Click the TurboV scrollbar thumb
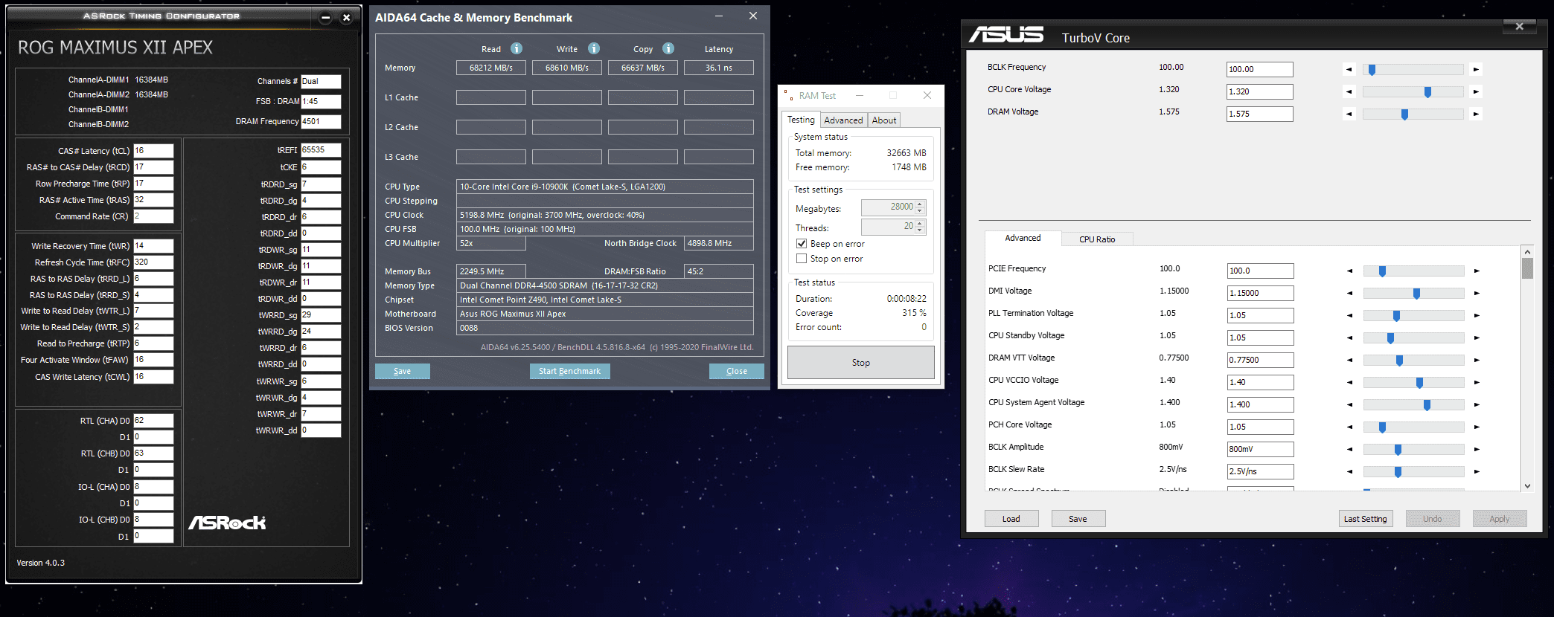Viewport: 1554px width, 617px height. click(x=1527, y=268)
